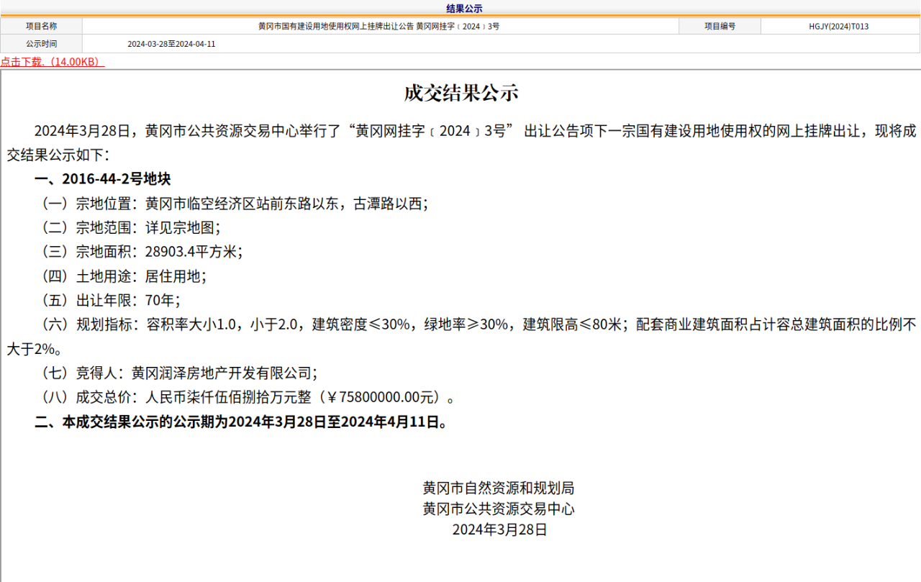Viewport: 921px width, 582px height.
Task: Click the 宗地位置 line about 站前东路以东
Action: pyautogui.click(x=235, y=204)
